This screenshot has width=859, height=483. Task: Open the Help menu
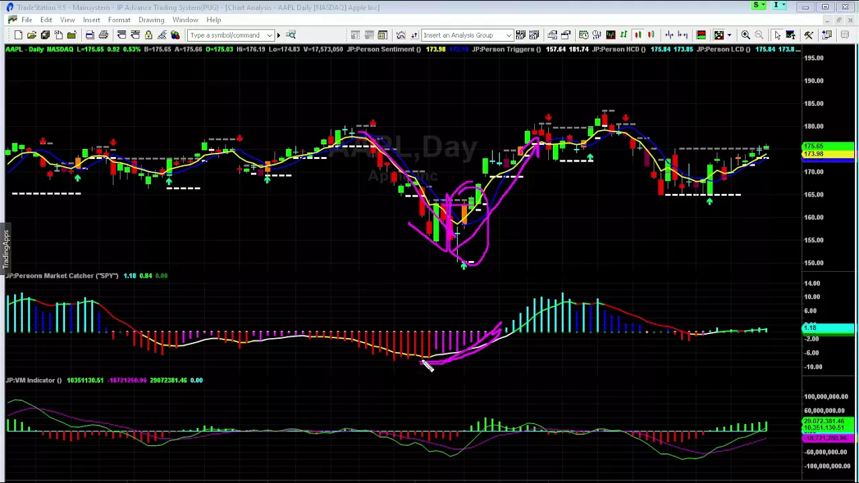point(213,20)
